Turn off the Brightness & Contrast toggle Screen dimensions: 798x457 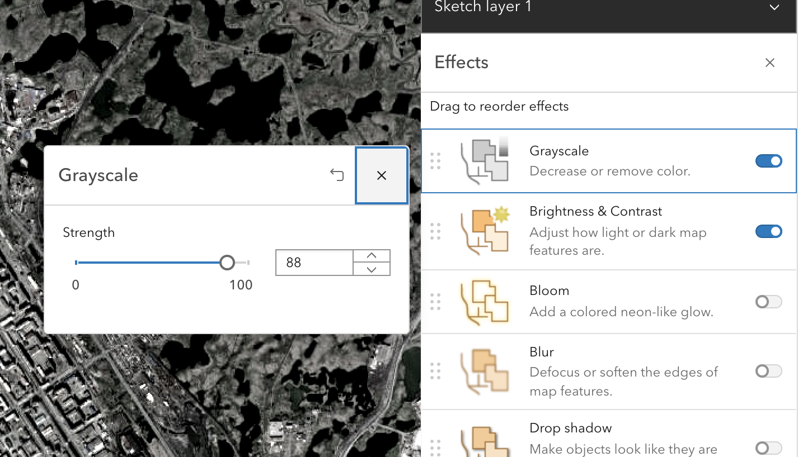(769, 231)
